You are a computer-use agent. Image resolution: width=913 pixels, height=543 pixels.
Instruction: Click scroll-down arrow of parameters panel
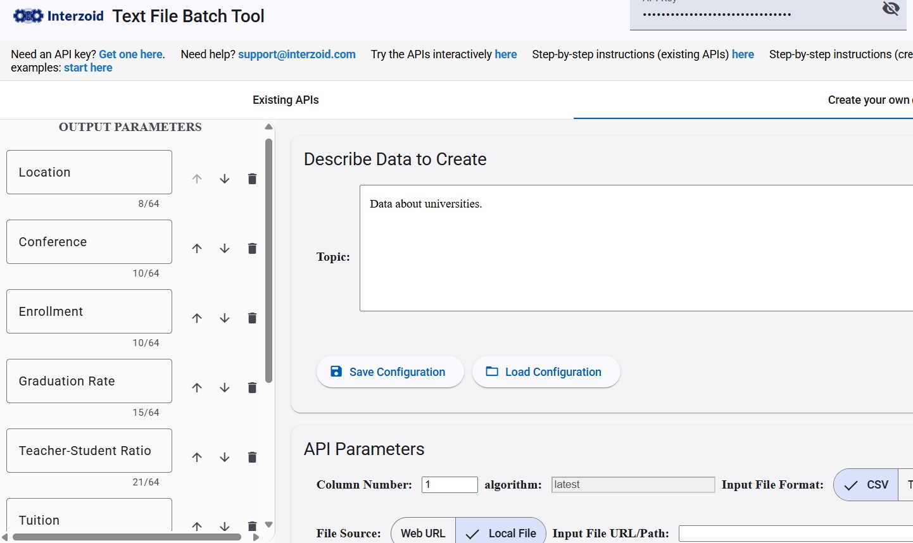(x=268, y=524)
